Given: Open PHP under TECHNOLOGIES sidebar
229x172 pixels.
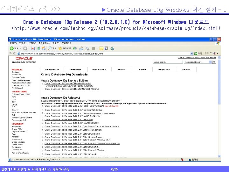Looking at the screenshot, I should (x=13, y=107).
